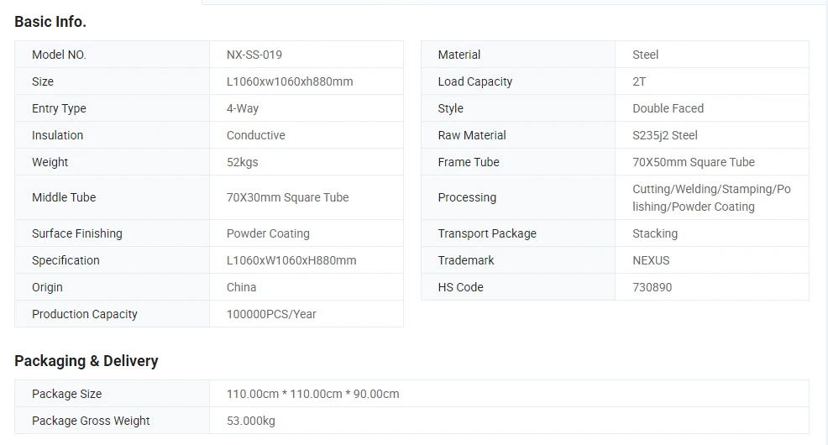Screen dimensions: 828x445
Task: Click the HS Code value 730890
Action: coord(652,288)
